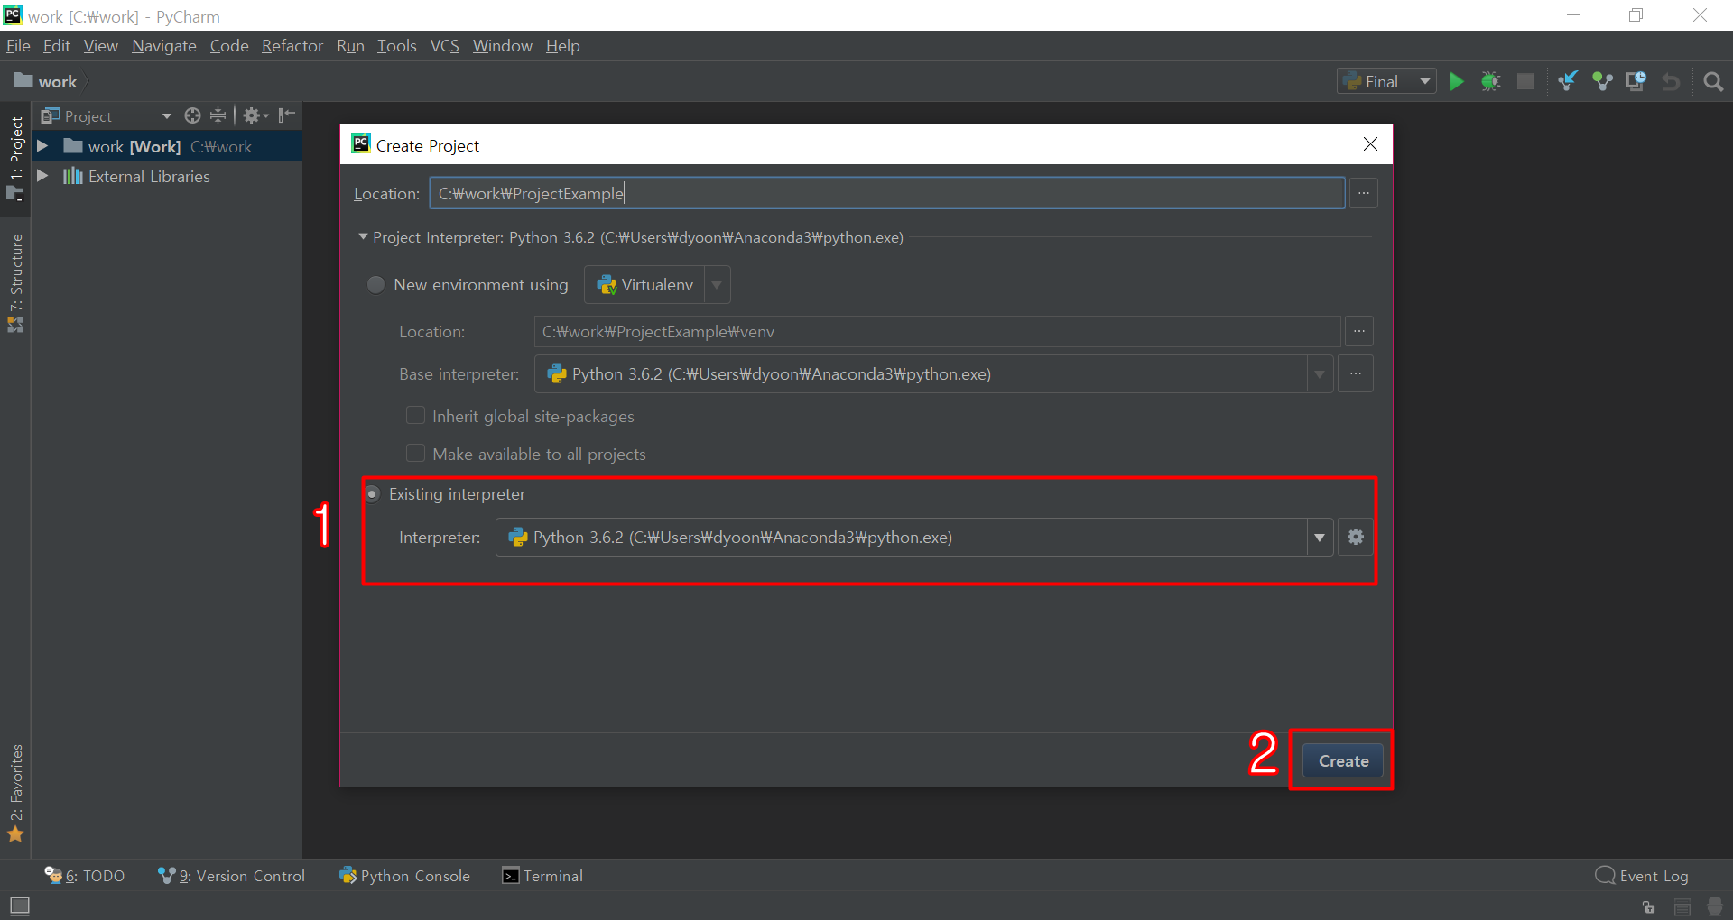Open the Terminal tool window tab
Viewport: 1733px width, 920px height.
[x=542, y=876]
